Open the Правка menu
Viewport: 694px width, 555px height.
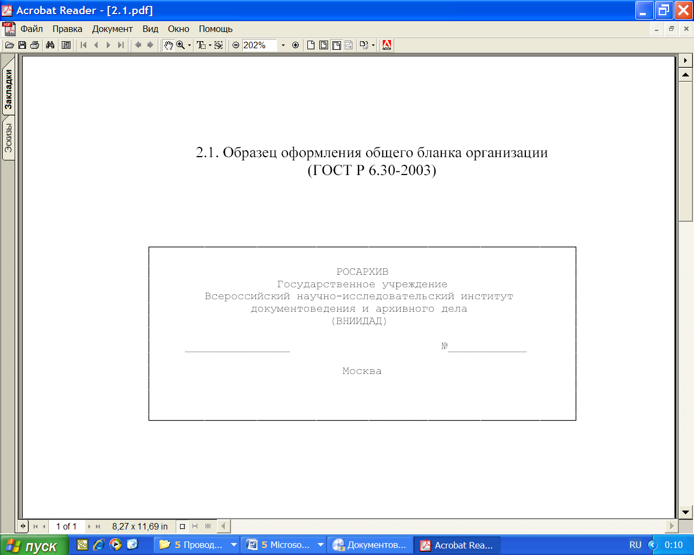coord(67,29)
